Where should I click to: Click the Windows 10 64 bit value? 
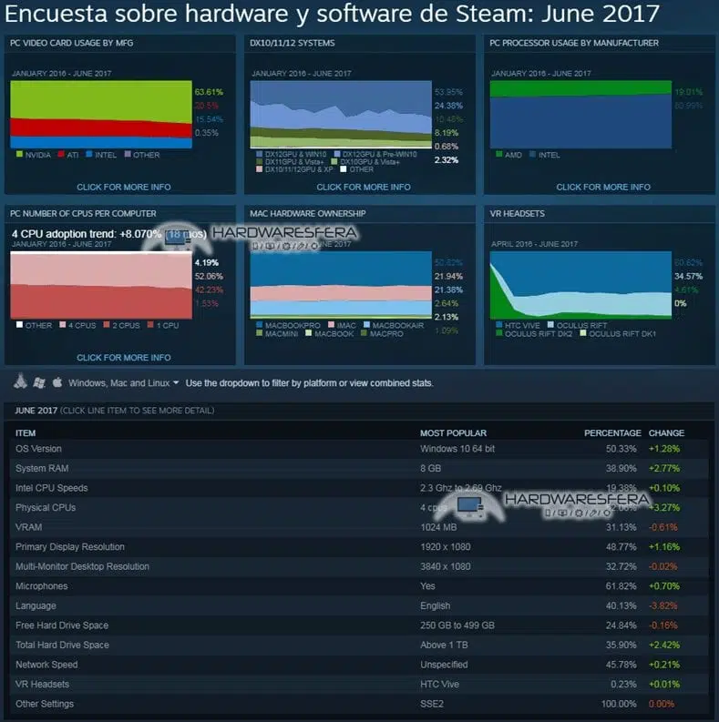(x=457, y=449)
